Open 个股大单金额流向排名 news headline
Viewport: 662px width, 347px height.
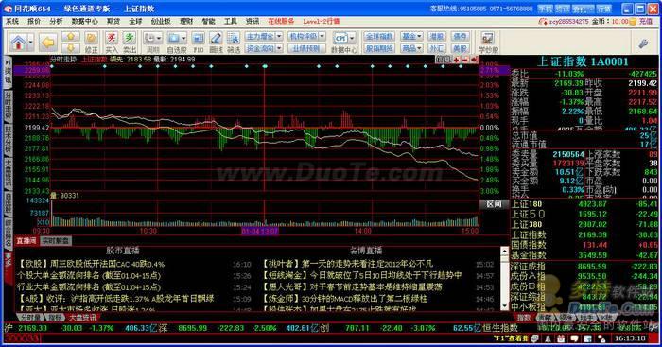[89, 276]
